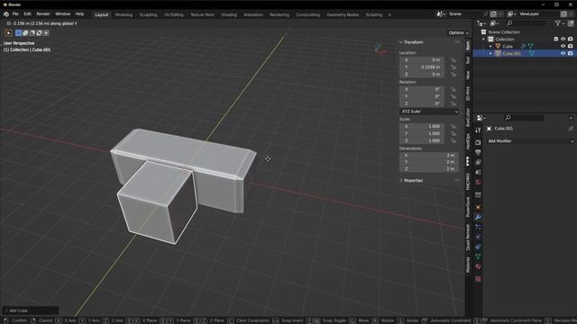Image resolution: width=577 pixels, height=324 pixels.
Task: Open the Render menu
Action: [43, 14]
